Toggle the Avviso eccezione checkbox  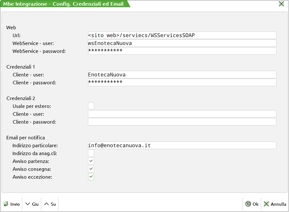click(91, 177)
